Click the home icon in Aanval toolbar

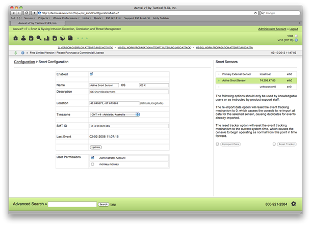[x=16, y=38]
